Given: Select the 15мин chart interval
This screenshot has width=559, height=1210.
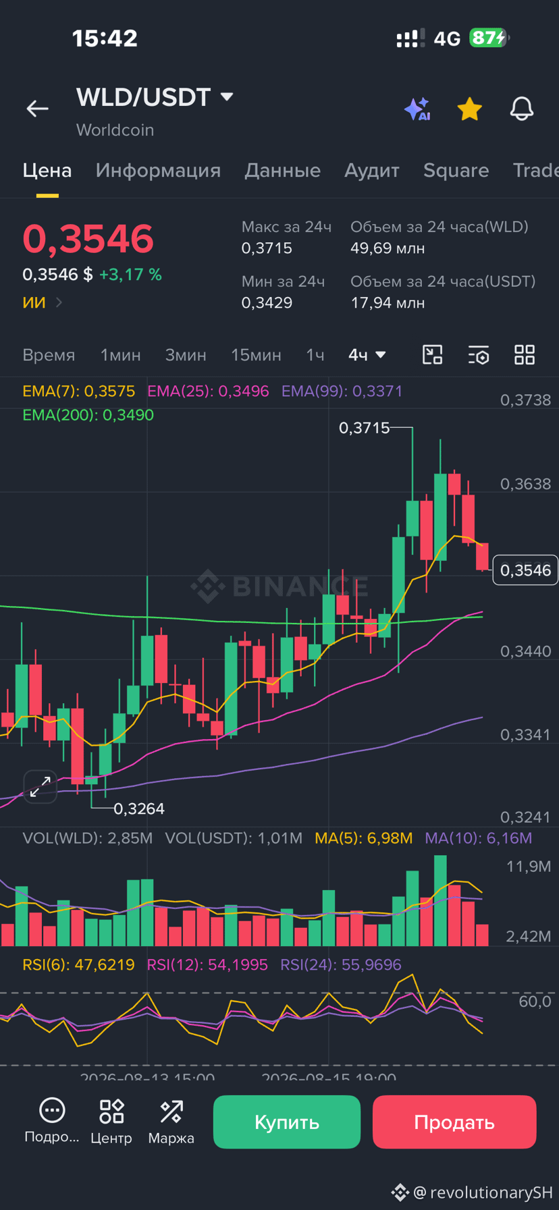Looking at the screenshot, I should [x=256, y=355].
